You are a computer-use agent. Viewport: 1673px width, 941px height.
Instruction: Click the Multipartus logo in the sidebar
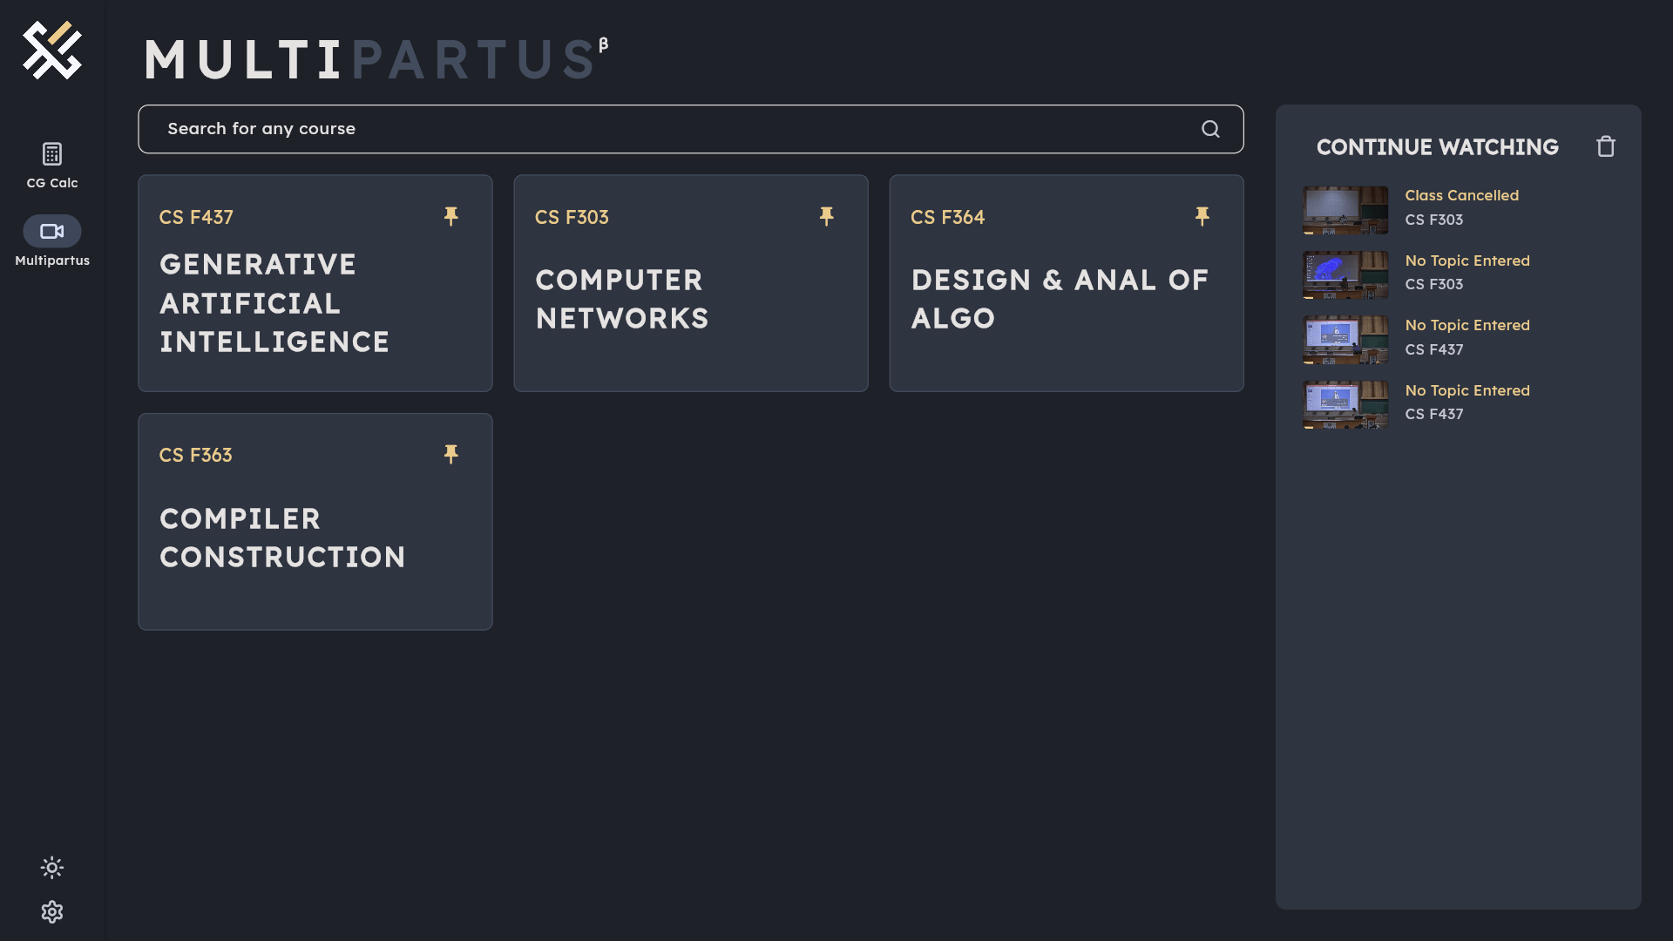(x=52, y=51)
